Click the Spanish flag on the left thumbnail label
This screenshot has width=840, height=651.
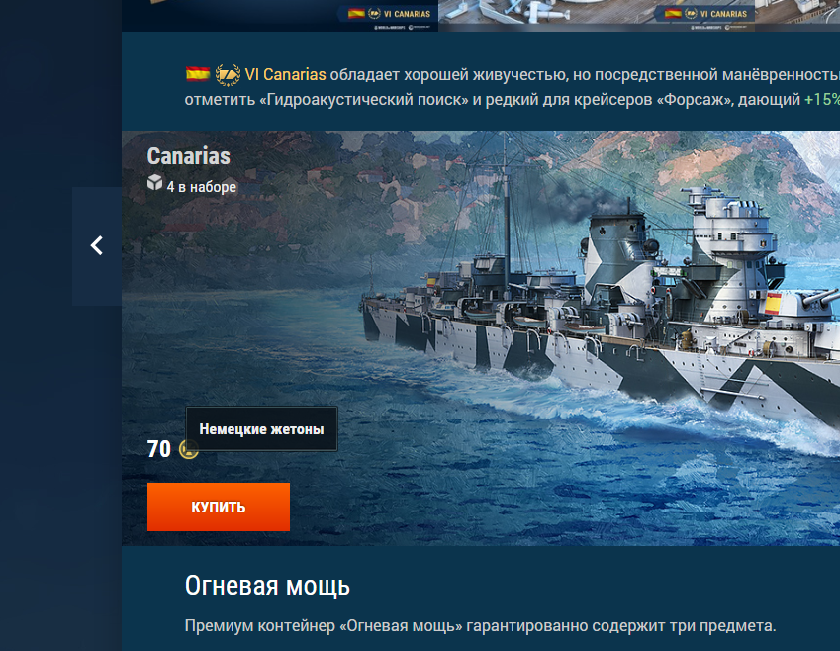click(x=356, y=14)
